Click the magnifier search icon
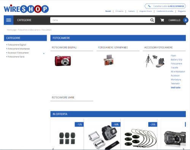 [x=152, y=20]
